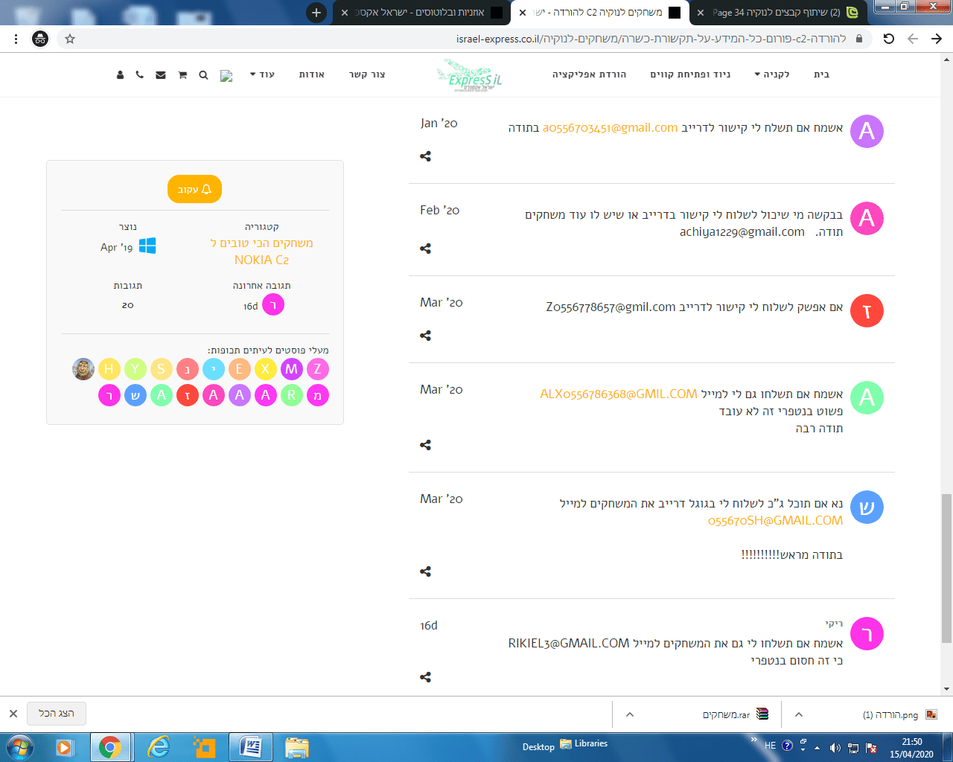Open frequent poster M avatar
Screen dimensions: 953x762
(x=292, y=369)
